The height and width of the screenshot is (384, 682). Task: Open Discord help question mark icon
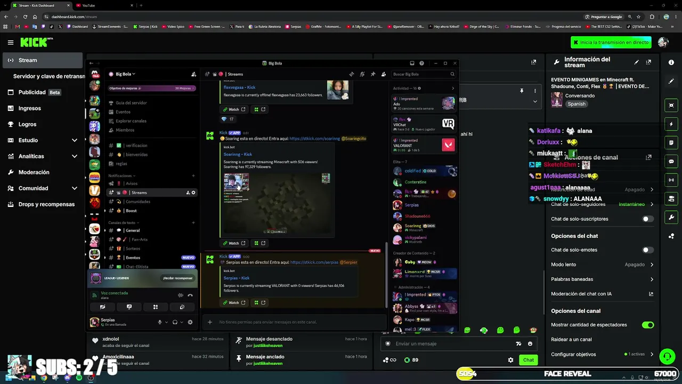(422, 63)
